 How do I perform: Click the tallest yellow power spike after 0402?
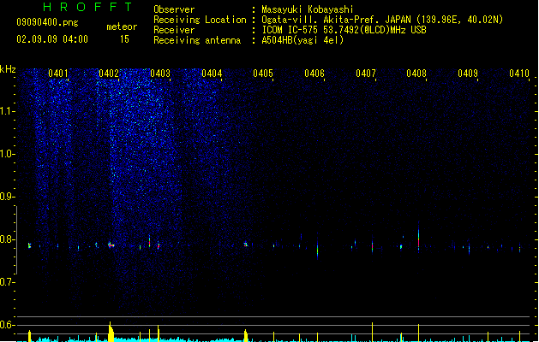click(111, 332)
